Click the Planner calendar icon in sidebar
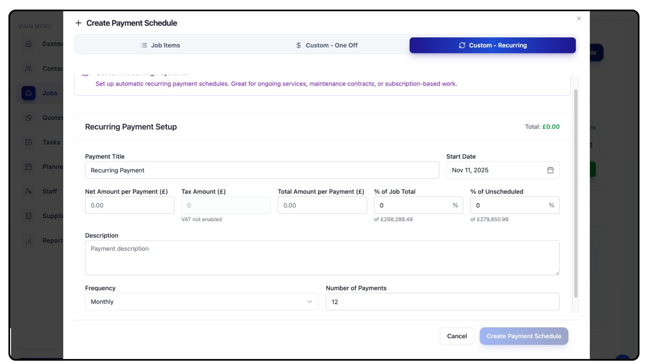The width and height of the screenshot is (648, 364). [x=29, y=167]
